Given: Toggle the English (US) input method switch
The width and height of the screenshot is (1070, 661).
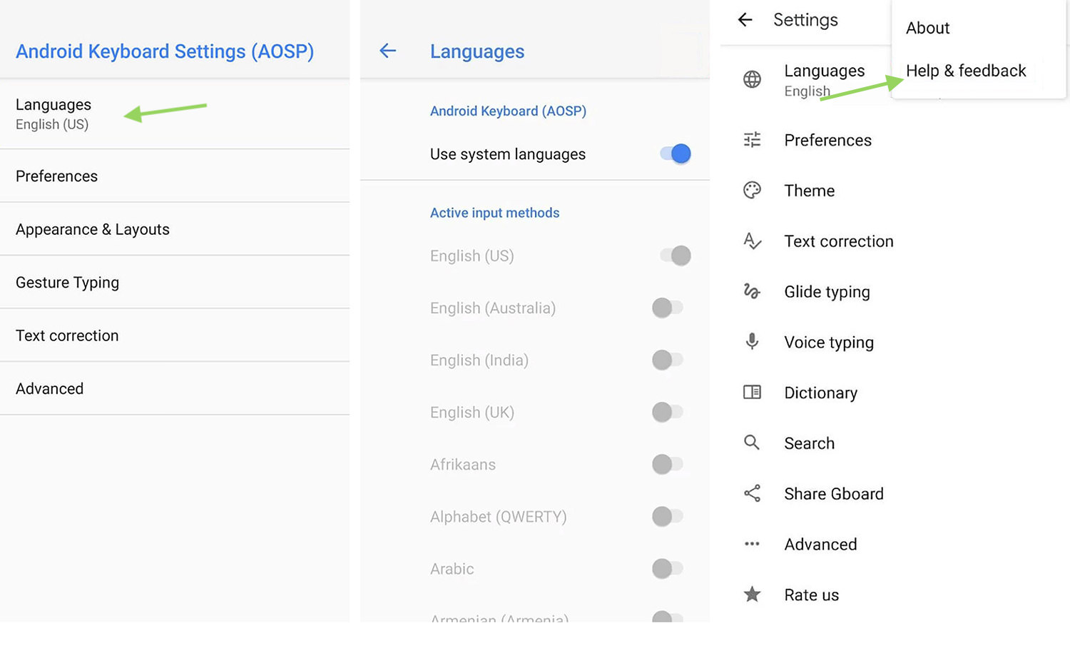Looking at the screenshot, I should [x=675, y=256].
